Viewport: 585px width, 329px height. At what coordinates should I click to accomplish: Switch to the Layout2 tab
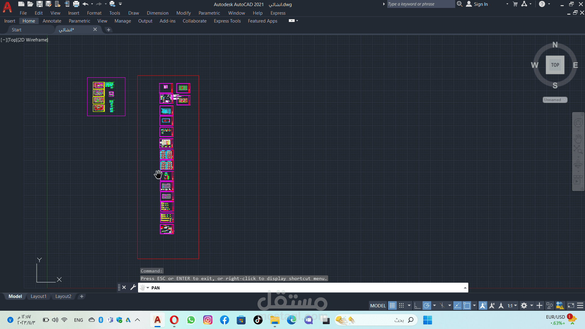[x=63, y=296]
